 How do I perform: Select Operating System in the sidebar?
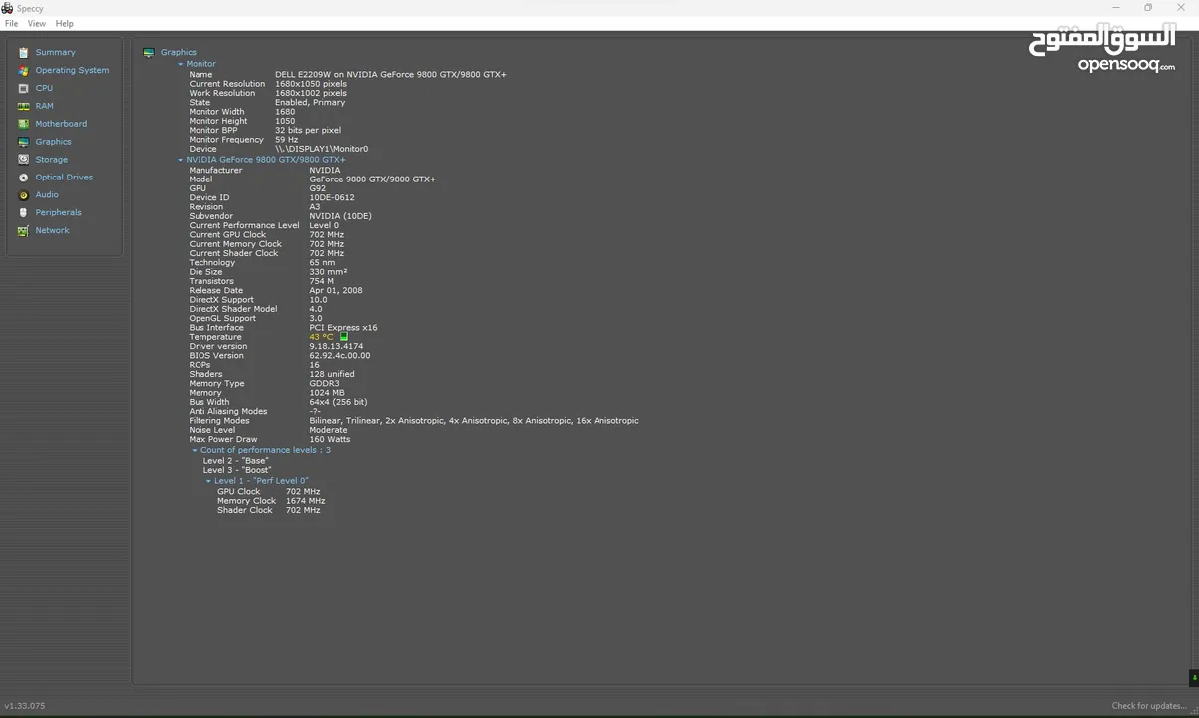pyautogui.click(x=73, y=71)
